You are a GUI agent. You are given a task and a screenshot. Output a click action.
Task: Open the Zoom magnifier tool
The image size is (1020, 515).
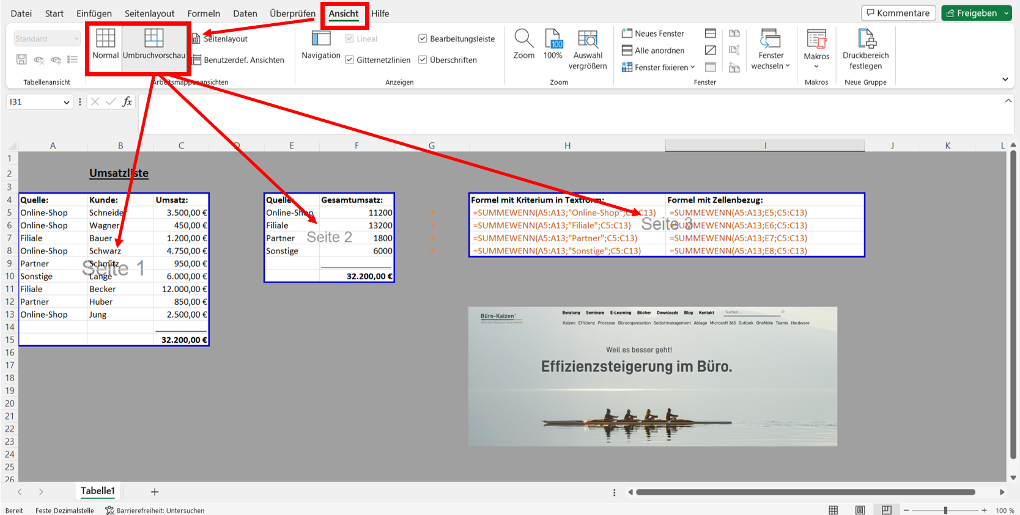tap(523, 44)
